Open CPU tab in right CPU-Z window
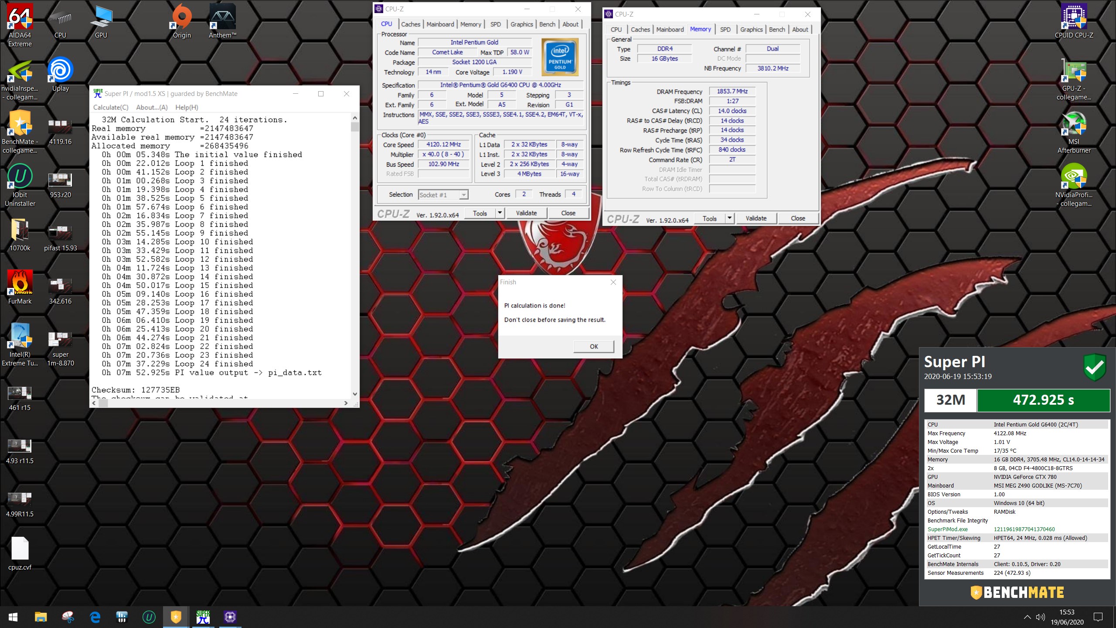This screenshot has width=1116, height=628. tap(616, 30)
